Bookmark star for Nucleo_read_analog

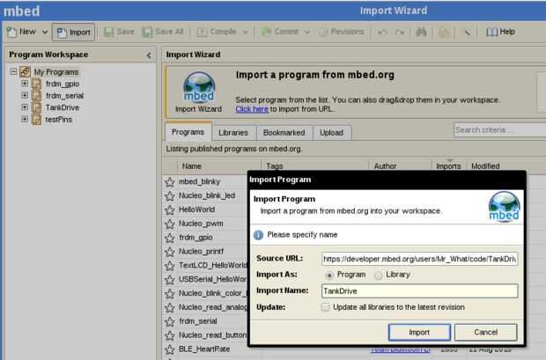click(170, 307)
